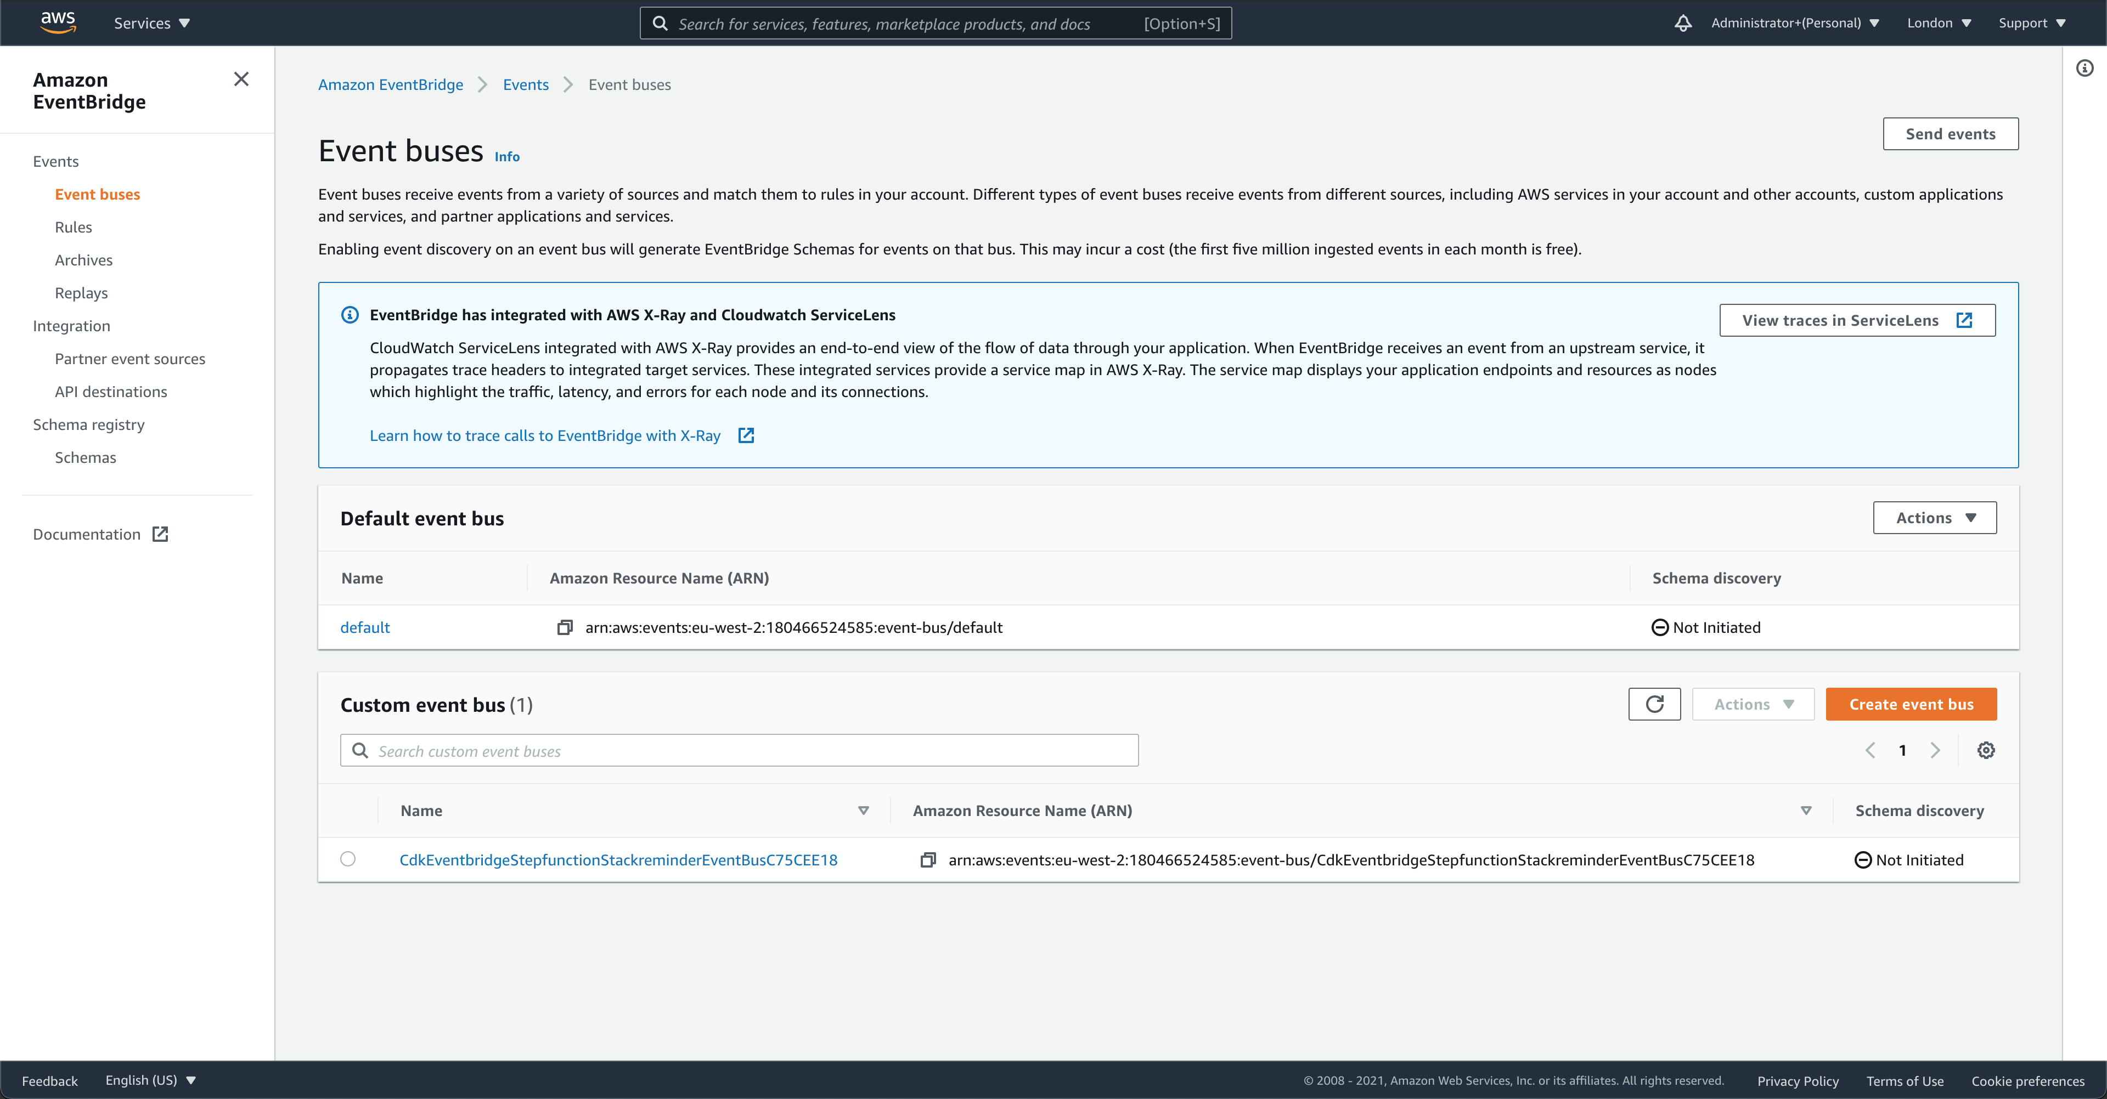
Task: Click external icon next to X-Ray learn link
Action: pyautogui.click(x=746, y=435)
